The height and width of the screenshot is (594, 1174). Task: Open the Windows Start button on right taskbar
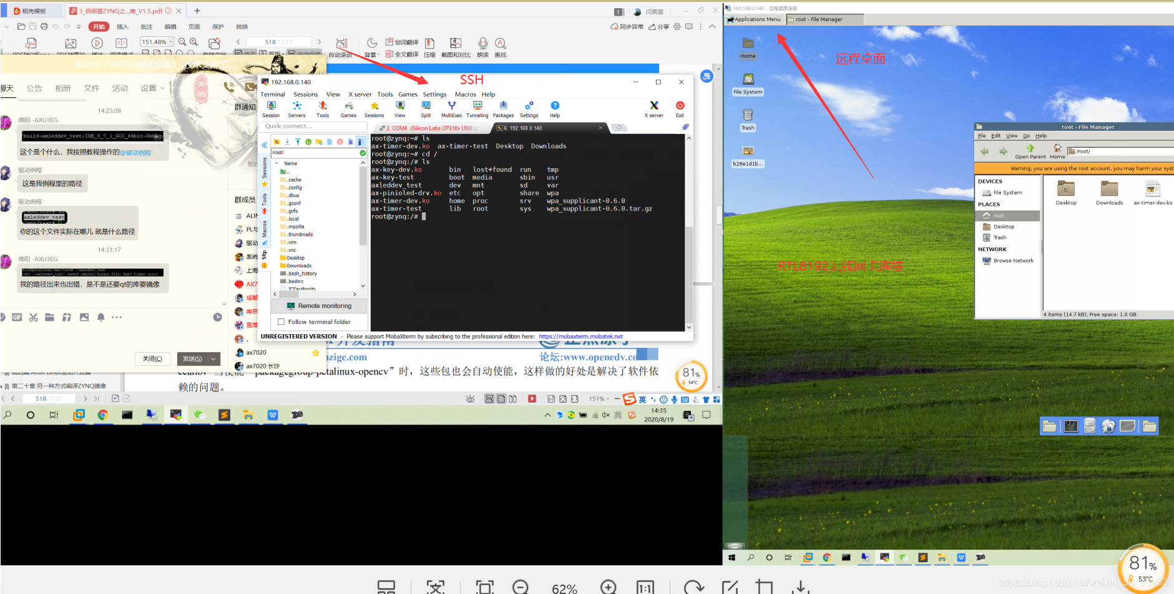[x=731, y=557]
